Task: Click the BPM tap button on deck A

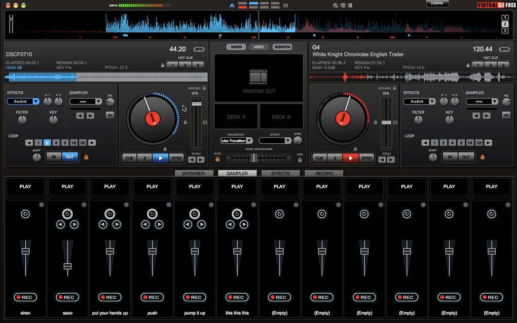Action: 199,50
